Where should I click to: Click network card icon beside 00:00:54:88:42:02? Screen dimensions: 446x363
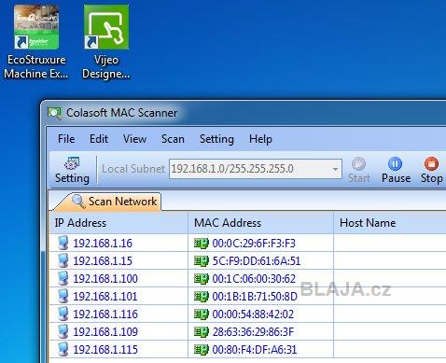tap(202, 314)
